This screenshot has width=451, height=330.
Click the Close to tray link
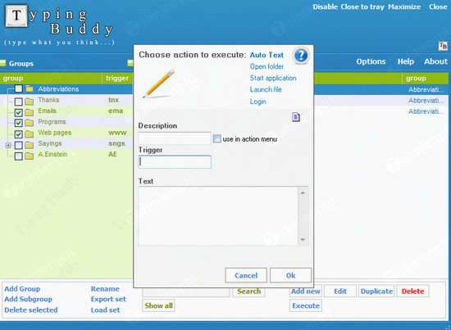(362, 7)
